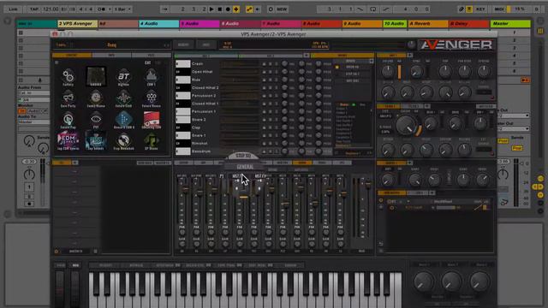The image size is (548, 308).
Task: Open the Factory gears expansion icon
Action: (68, 78)
